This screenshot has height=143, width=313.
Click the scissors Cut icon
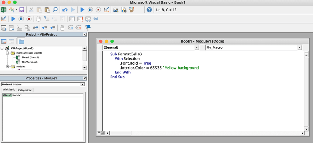click(x=31, y=10)
